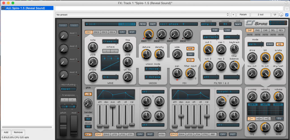Click the pan knob in Mix section
The height and width of the screenshot is (140, 290).
177,73
